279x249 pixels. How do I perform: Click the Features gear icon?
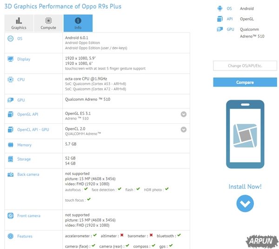pos(11,236)
